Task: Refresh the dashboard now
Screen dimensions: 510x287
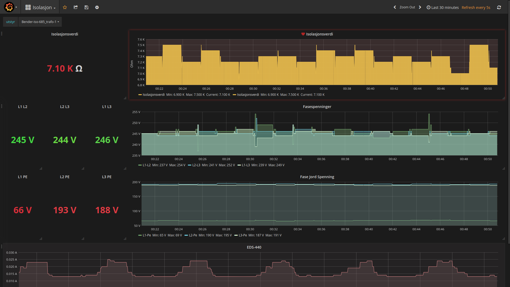Action: [x=499, y=7]
